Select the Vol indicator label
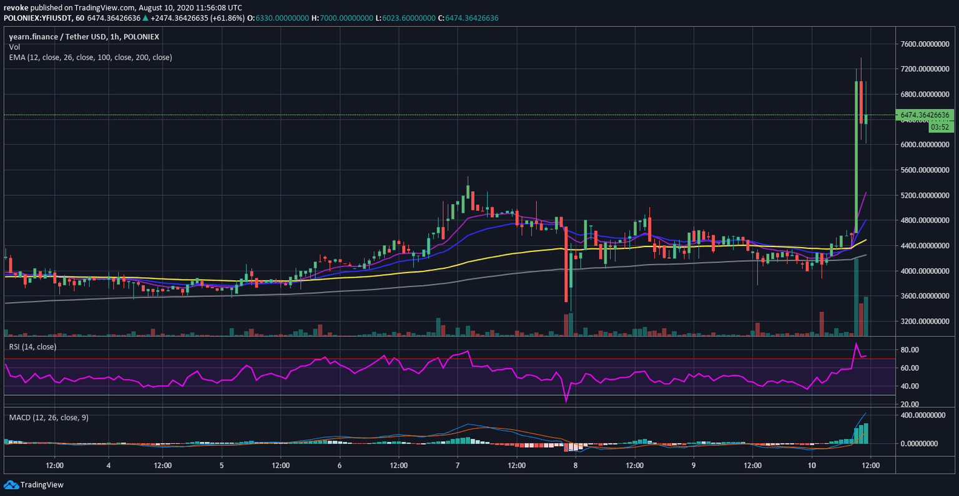959x496 pixels. [x=14, y=47]
